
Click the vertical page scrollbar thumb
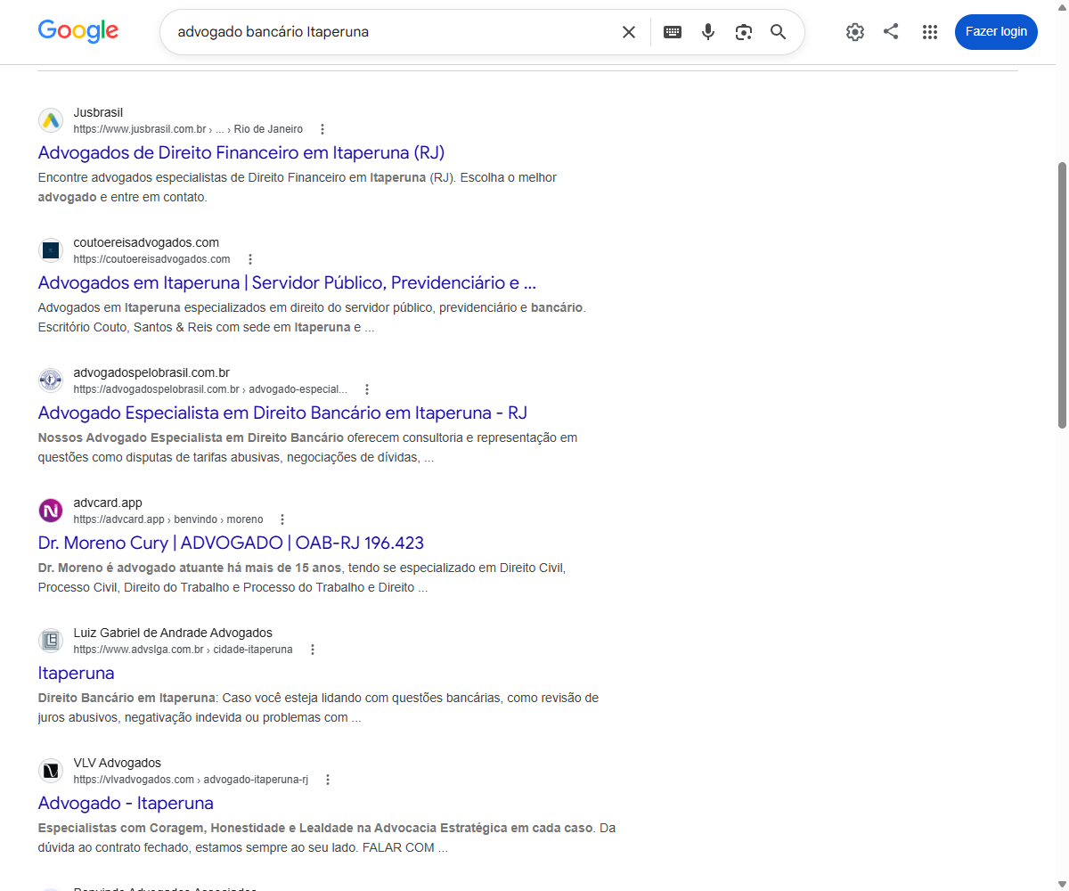(x=1061, y=294)
